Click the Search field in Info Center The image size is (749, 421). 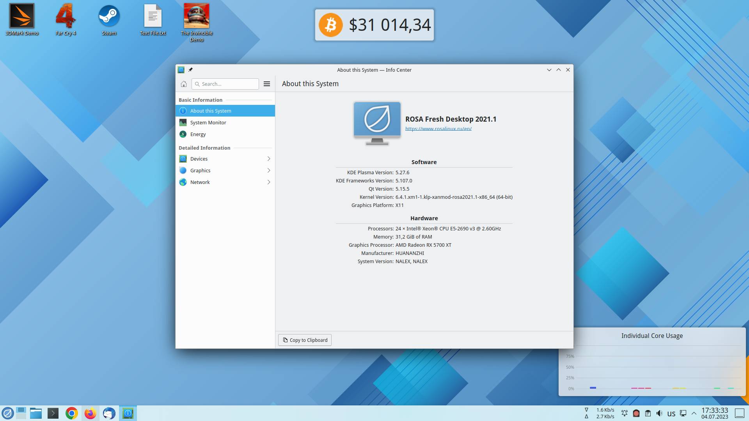click(225, 84)
